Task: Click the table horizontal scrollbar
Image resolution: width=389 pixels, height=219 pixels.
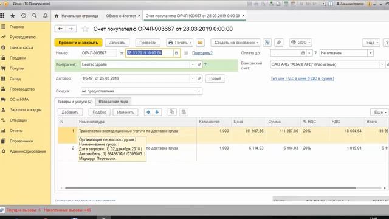Action: (210, 188)
